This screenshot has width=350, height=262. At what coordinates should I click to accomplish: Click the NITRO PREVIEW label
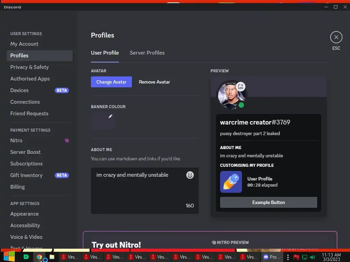coord(230,243)
